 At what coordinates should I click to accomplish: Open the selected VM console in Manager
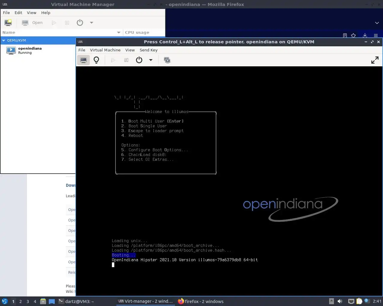click(32, 23)
